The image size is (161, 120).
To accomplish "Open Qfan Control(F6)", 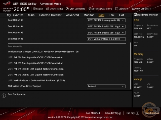I will pyautogui.click(x=75, y=9).
